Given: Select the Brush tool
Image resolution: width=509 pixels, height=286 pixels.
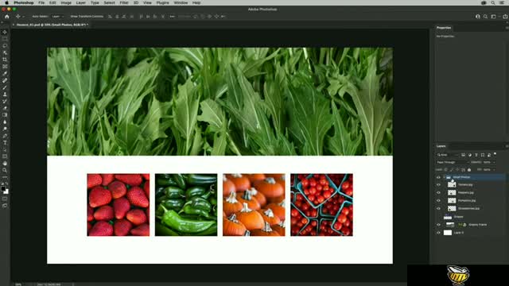Looking at the screenshot, I should [5, 87].
